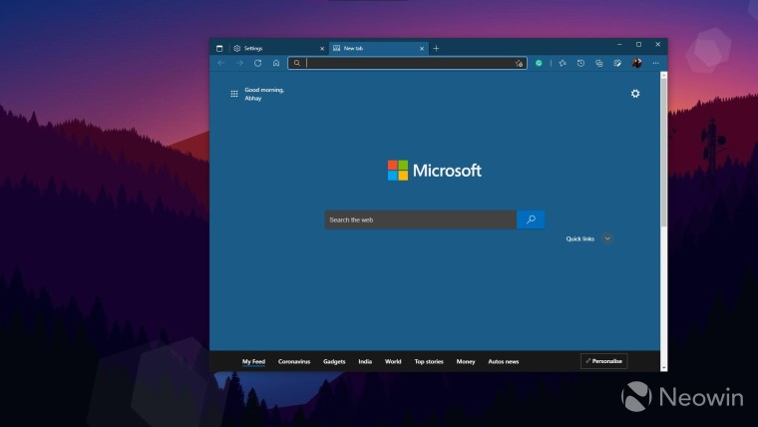This screenshot has height=427, width=758.
Task: Open the Grammarly extension icon
Action: pyautogui.click(x=539, y=63)
